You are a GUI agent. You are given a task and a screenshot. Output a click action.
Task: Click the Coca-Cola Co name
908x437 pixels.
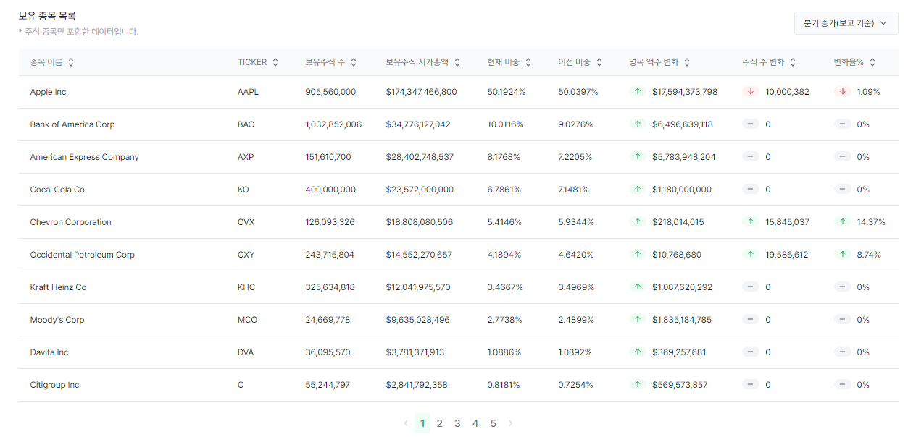click(x=57, y=190)
